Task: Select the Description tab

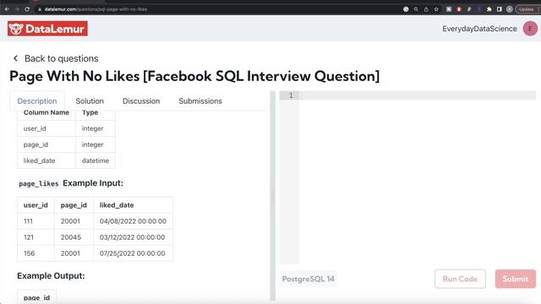Action: (x=37, y=101)
